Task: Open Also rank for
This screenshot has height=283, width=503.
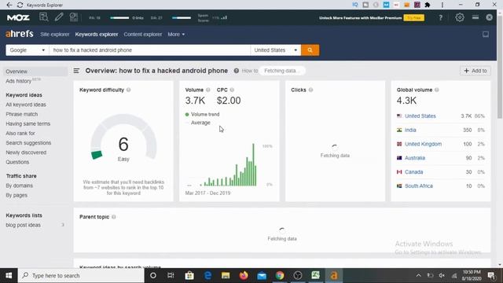Action: pos(20,133)
